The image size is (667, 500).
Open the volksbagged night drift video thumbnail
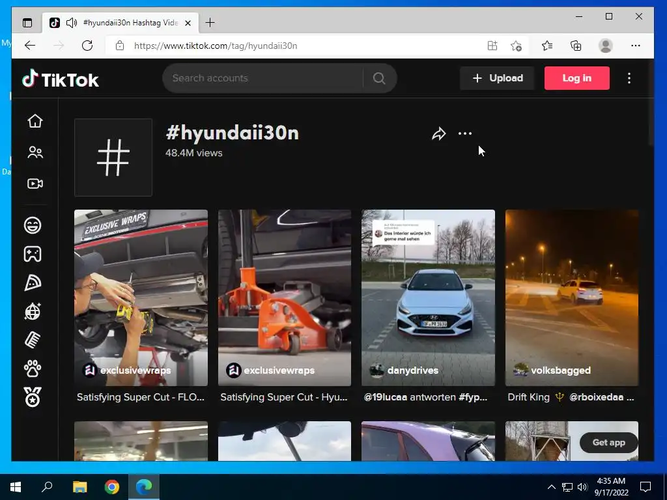572,298
